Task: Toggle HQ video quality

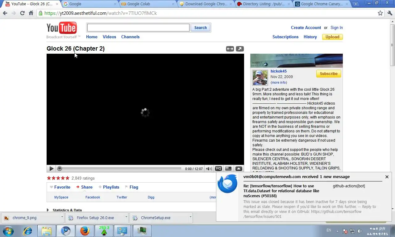Action: pyautogui.click(x=218, y=168)
